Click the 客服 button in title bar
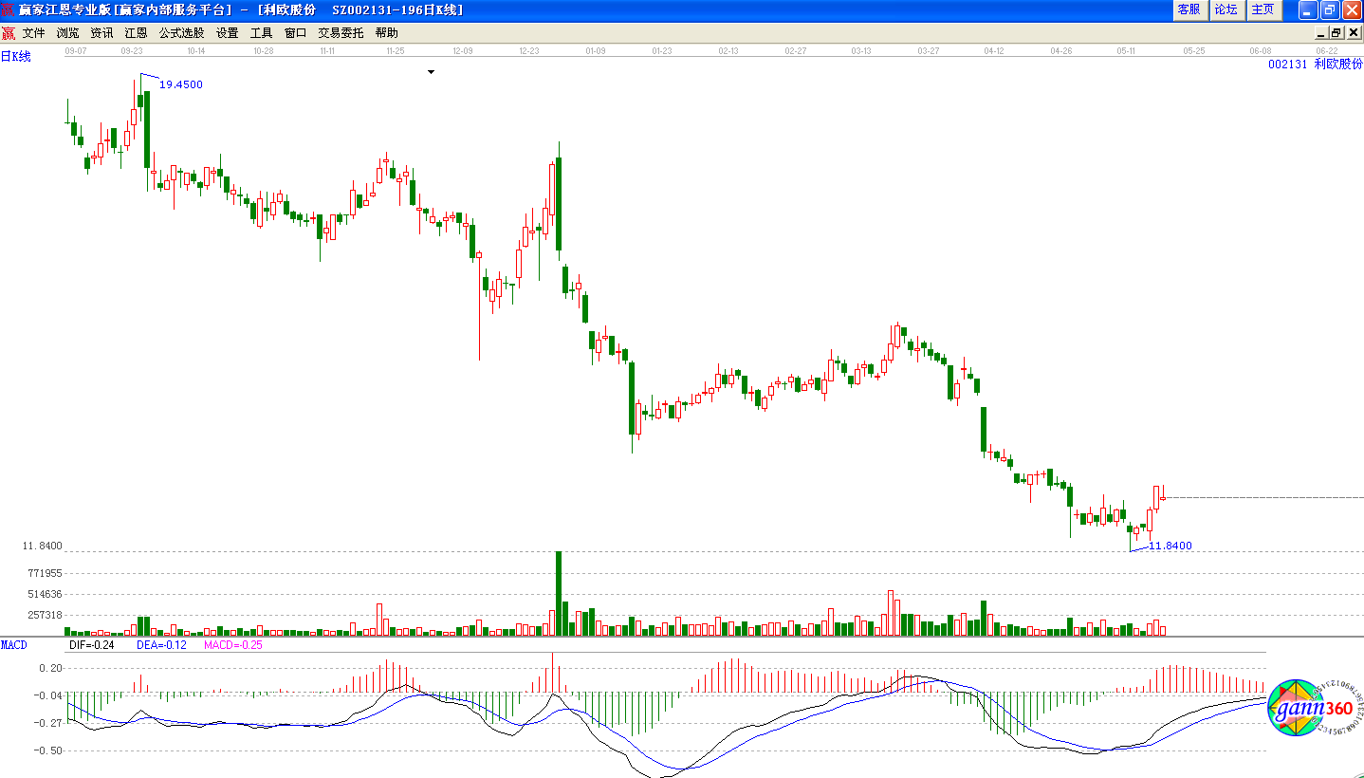 tap(1189, 9)
